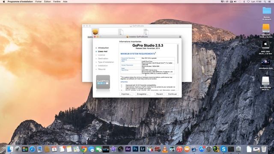Open Mission Control from the dock
This screenshot has width=274, height=154.
[25, 149]
